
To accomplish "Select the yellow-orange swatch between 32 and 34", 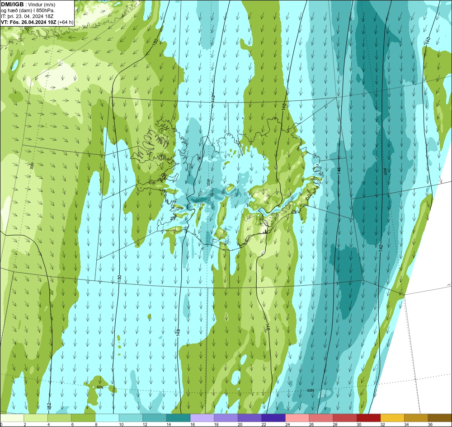I will pos(392,418).
